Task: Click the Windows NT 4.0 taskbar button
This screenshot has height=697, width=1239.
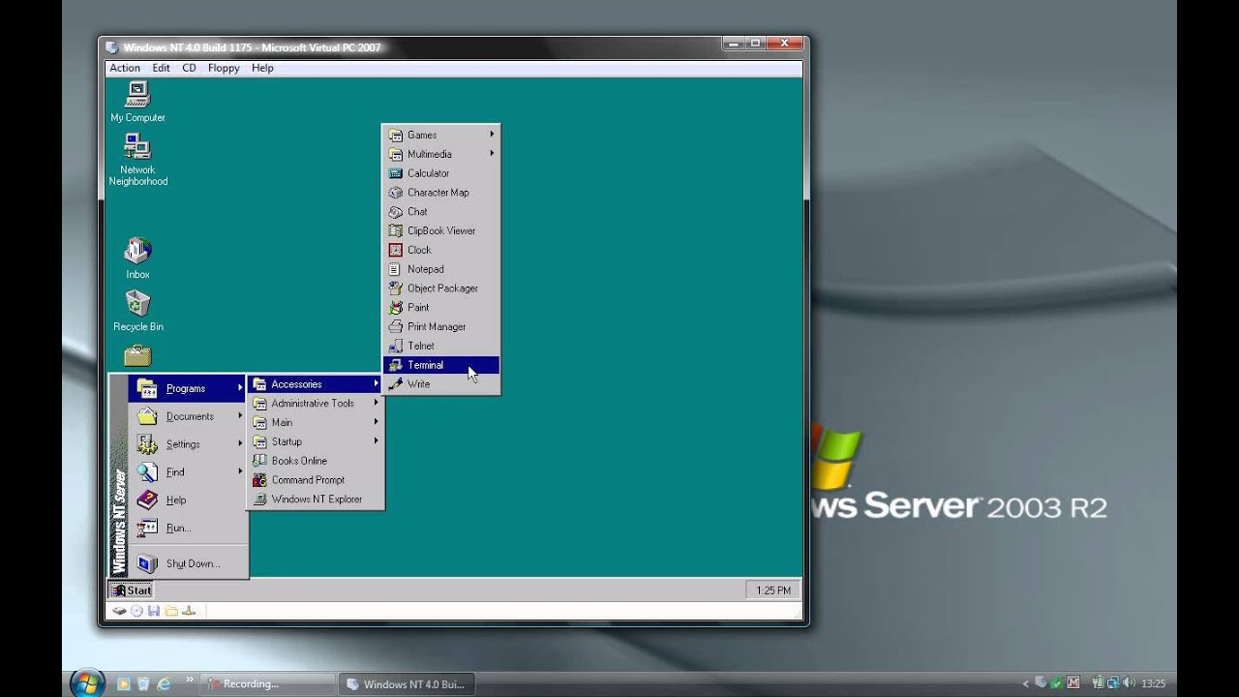Action: [407, 683]
